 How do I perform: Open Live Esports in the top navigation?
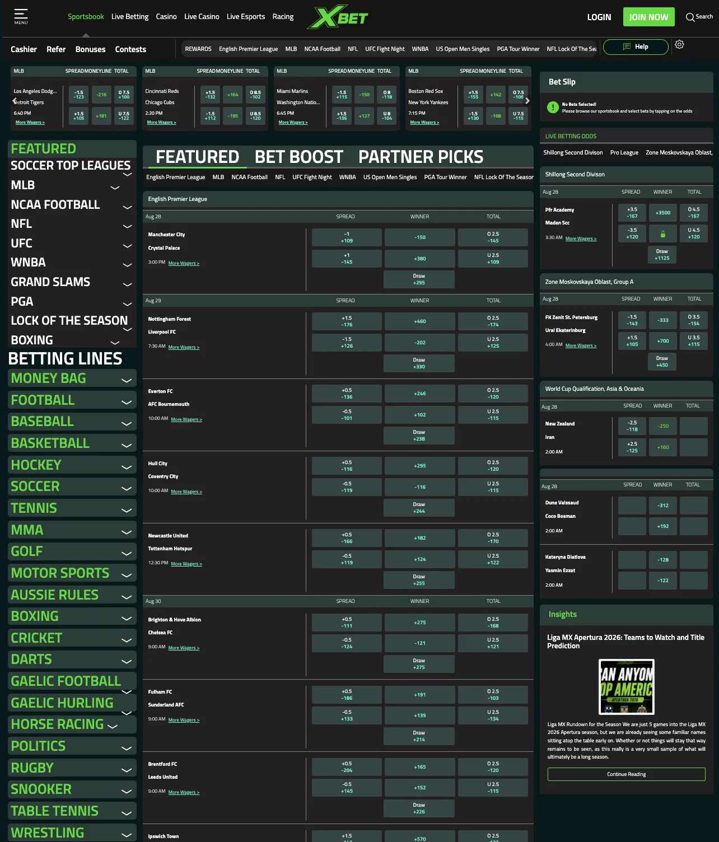pos(246,17)
